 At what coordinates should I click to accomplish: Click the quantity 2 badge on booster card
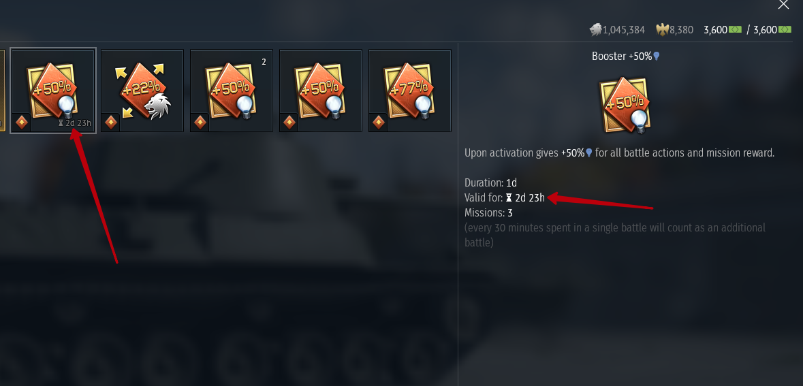coord(264,62)
